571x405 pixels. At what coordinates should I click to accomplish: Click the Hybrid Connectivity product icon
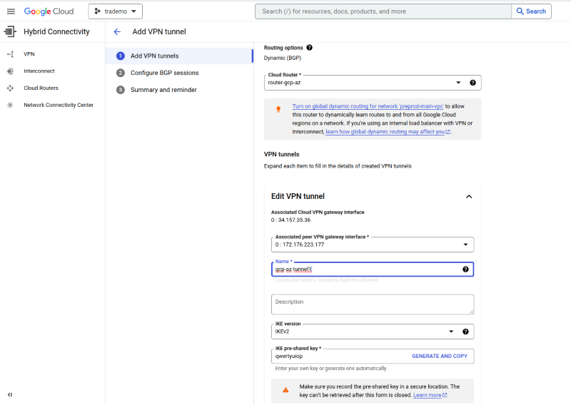coord(11,32)
